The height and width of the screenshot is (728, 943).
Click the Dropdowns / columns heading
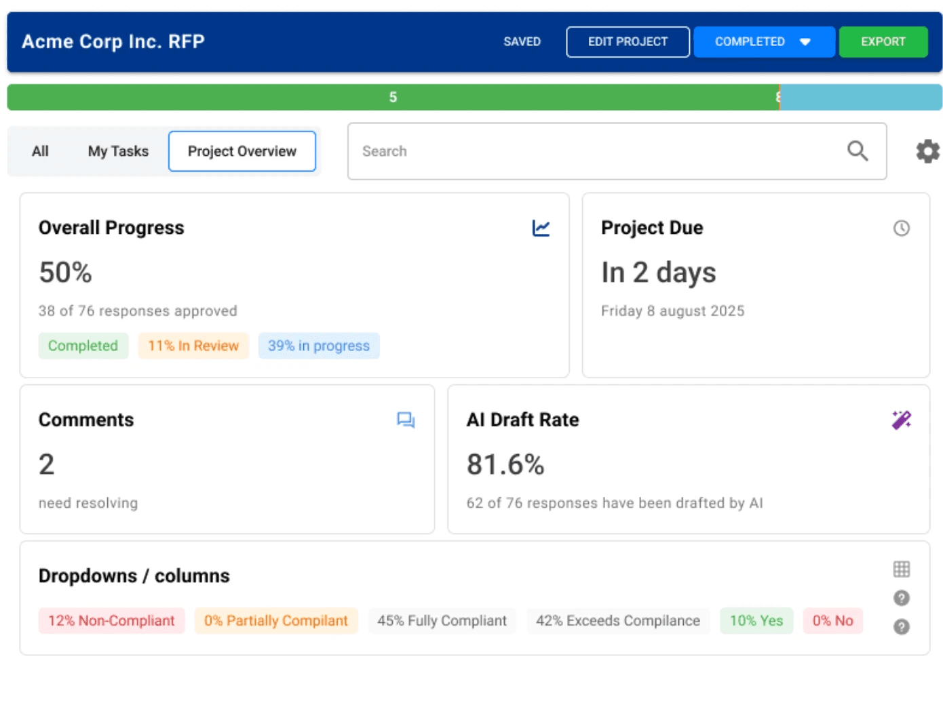[x=134, y=576]
